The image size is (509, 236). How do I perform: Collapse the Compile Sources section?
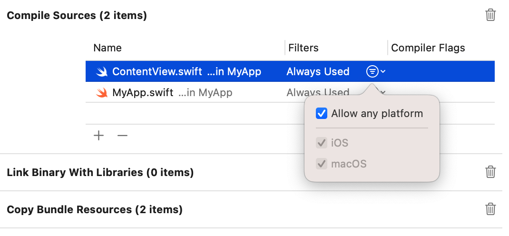77,16
